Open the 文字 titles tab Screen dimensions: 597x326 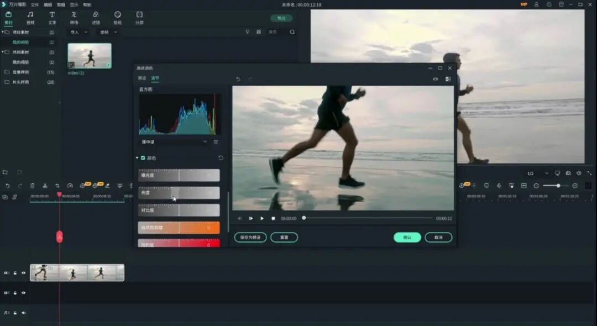pyautogui.click(x=52, y=18)
